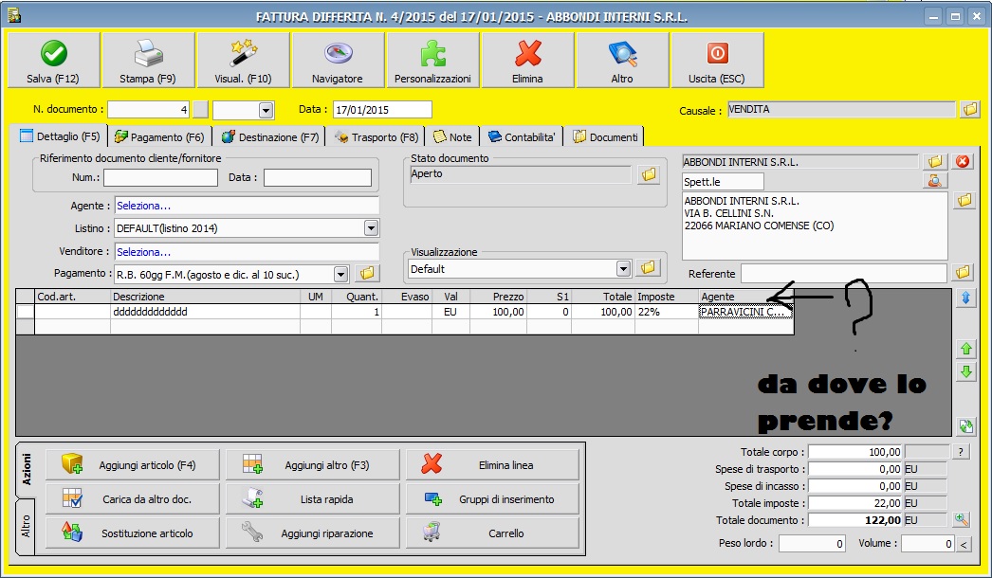Viewport: 992px width, 578px height.
Task: Click Seleziona link for Venditore
Action: (x=143, y=252)
